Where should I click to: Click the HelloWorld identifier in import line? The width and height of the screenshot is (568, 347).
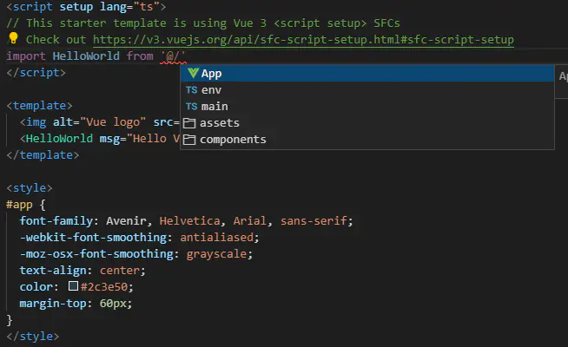point(86,56)
